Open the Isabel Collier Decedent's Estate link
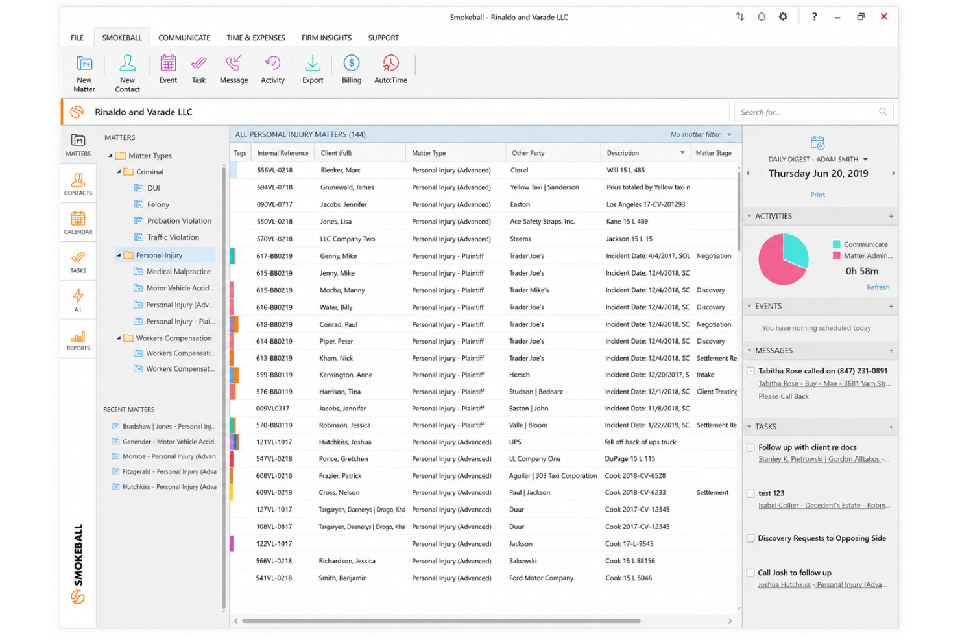This screenshot has height=640, width=960. [824, 505]
